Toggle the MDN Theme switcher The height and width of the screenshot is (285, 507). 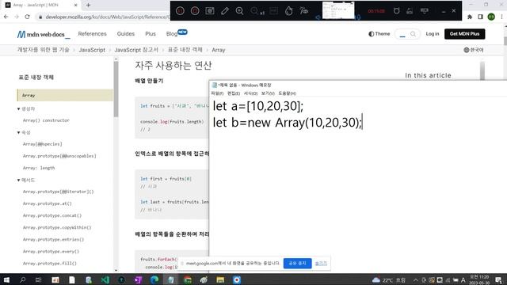[379, 33]
